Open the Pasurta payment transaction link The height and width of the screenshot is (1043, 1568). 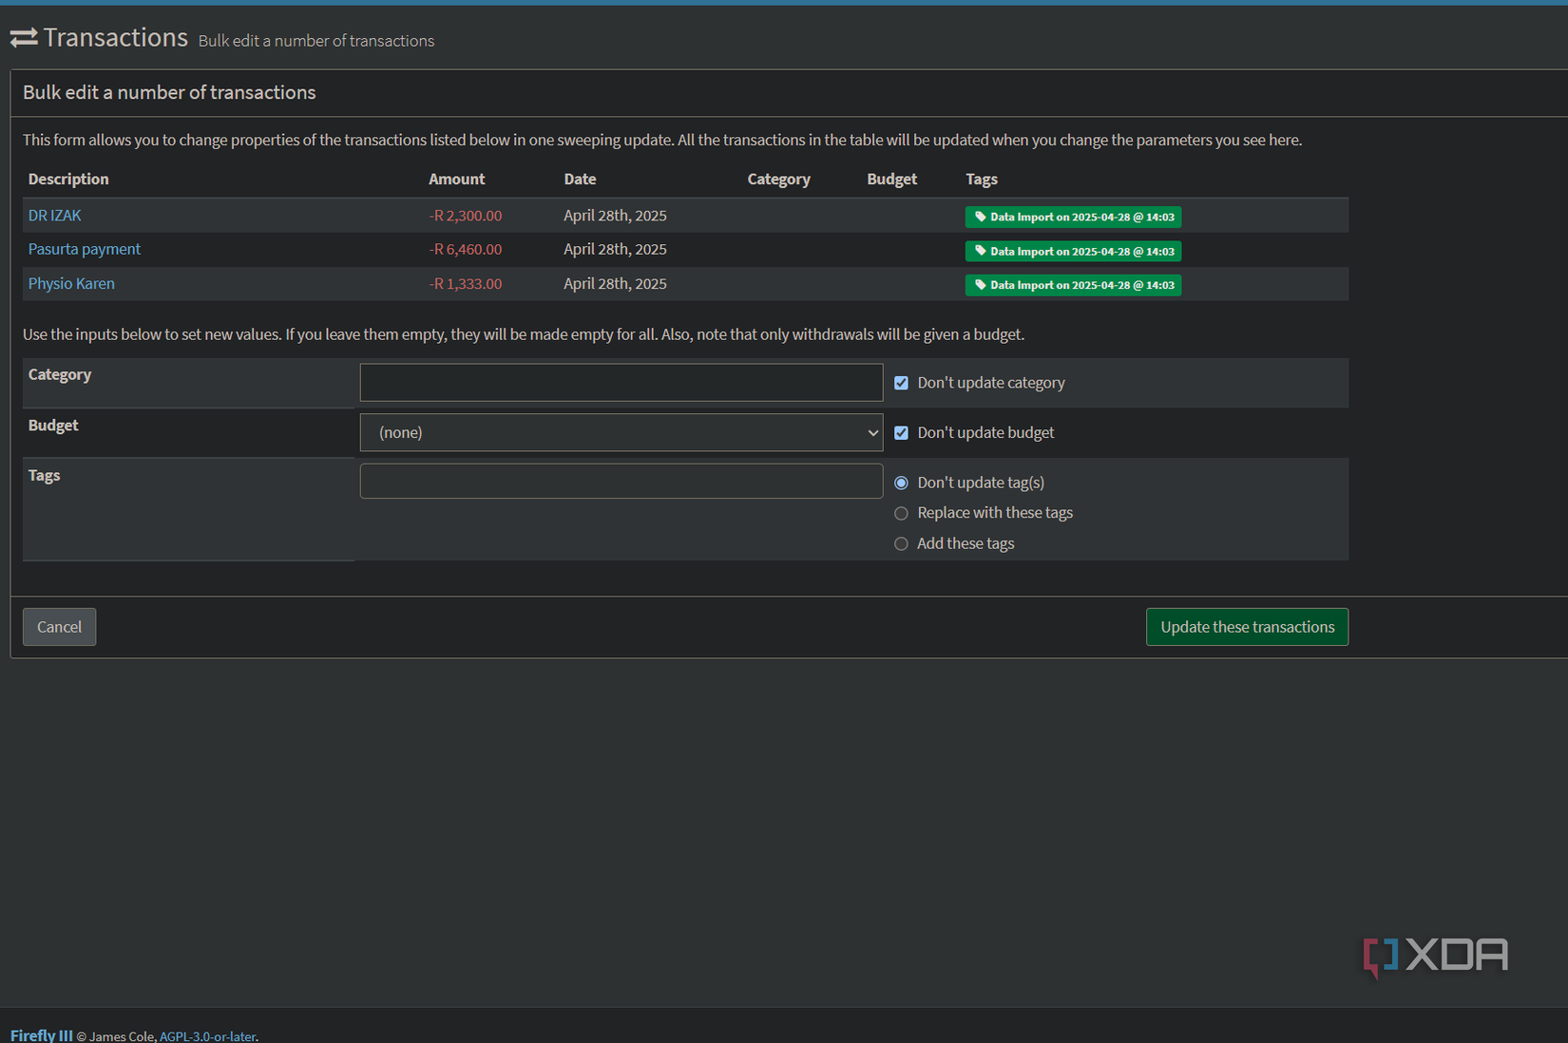84,249
